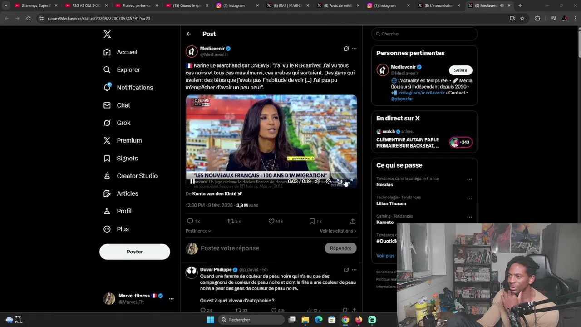This screenshot has height=327, width=581.
Task: Repost the Mediavenir post, 5 k
Action: click(234, 221)
